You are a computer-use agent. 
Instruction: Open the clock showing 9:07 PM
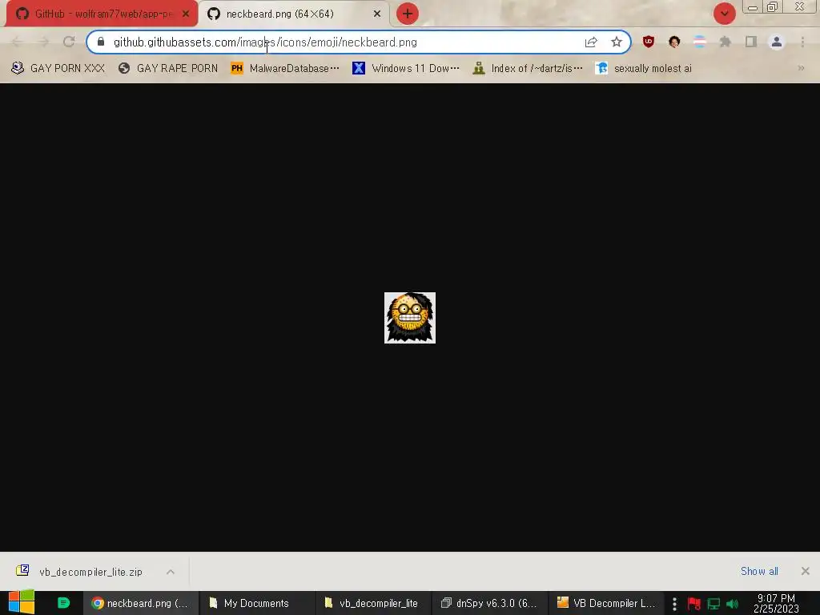coord(776,603)
